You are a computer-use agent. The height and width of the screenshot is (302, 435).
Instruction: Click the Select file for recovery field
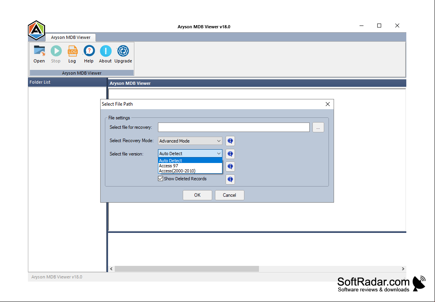(x=233, y=127)
